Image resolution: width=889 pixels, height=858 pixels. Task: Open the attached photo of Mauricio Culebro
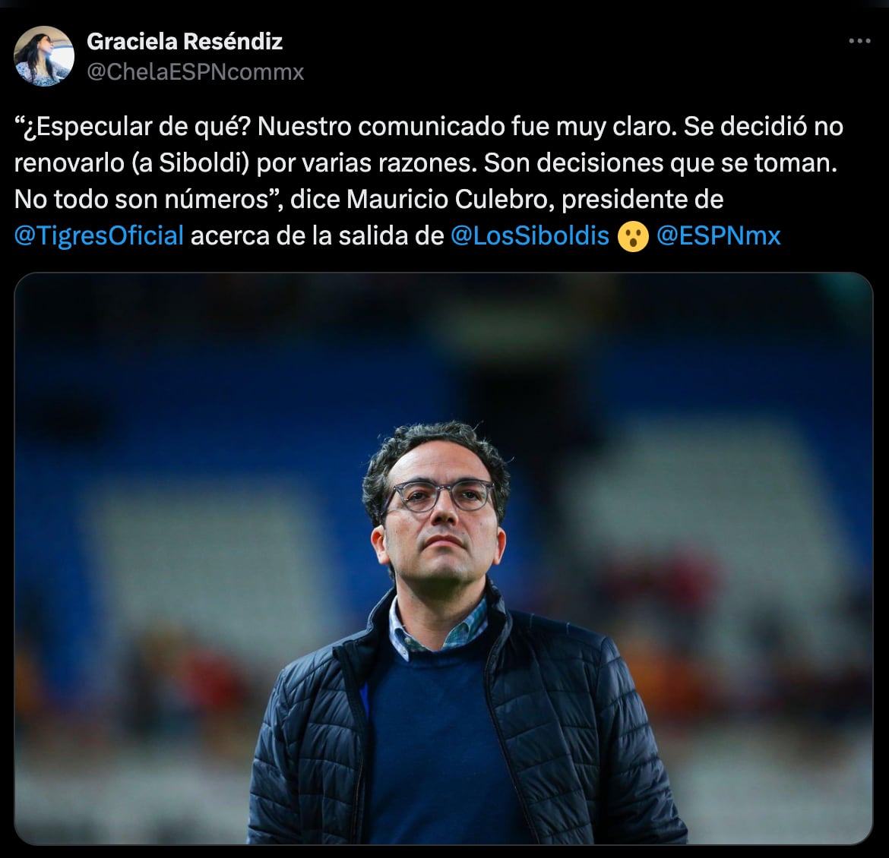pos(444,559)
